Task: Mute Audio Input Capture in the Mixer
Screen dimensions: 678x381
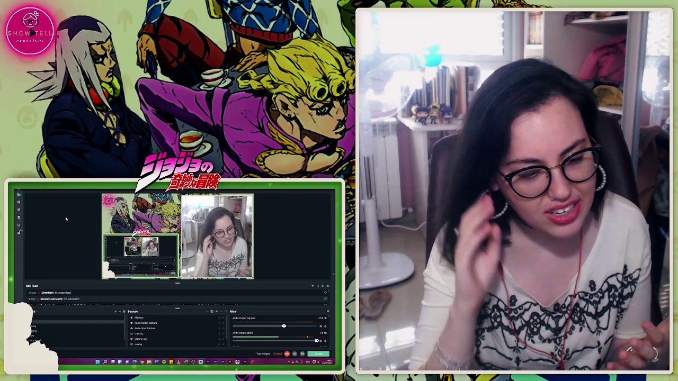Action: (320, 341)
